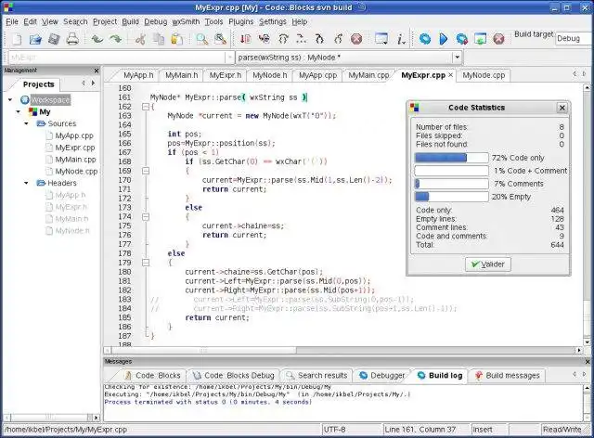This screenshot has height=438, width=594.
Task: Click the Cut scissors icon
Action: point(140,39)
